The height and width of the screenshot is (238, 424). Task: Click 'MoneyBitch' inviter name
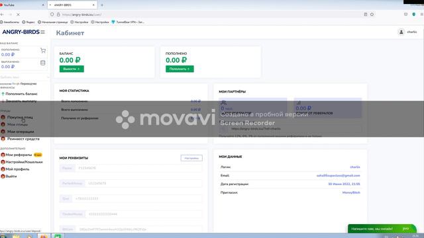[x=351, y=192]
